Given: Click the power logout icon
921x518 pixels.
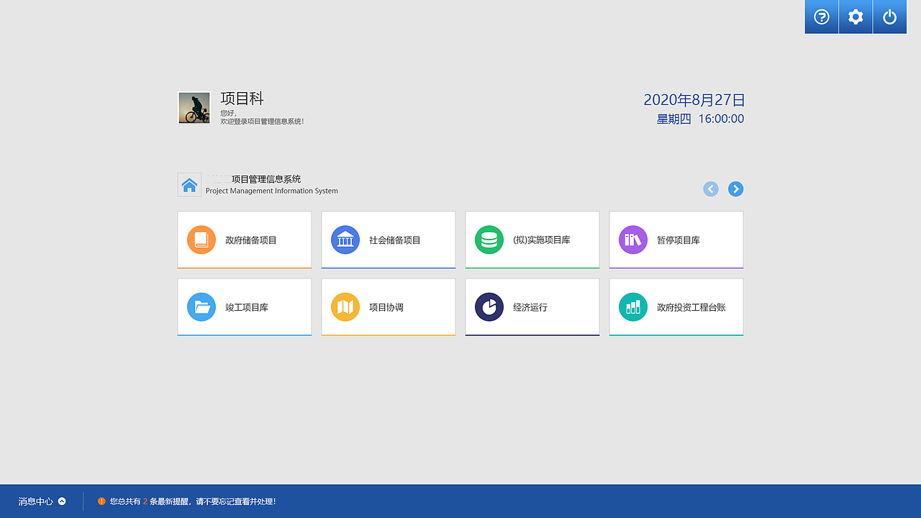Looking at the screenshot, I should (x=890, y=17).
